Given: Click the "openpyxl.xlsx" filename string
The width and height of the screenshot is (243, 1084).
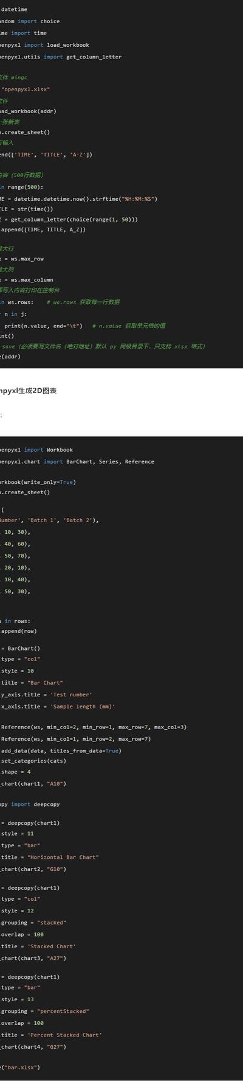Looking at the screenshot, I should (26, 89).
